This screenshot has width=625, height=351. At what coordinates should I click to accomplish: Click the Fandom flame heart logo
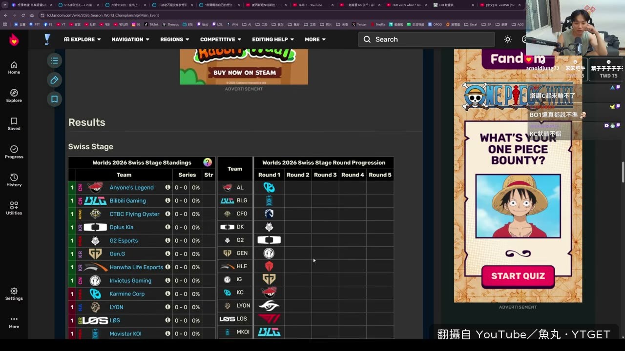[x=14, y=40]
